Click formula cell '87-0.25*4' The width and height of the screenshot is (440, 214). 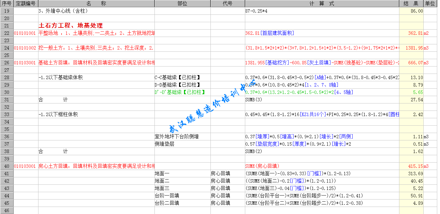(322, 11)
